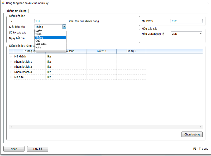Click the Phải thu của khách hàng label
Image resolution: width=211 pixels, height=156 pixels.
(x=84, y=21)
